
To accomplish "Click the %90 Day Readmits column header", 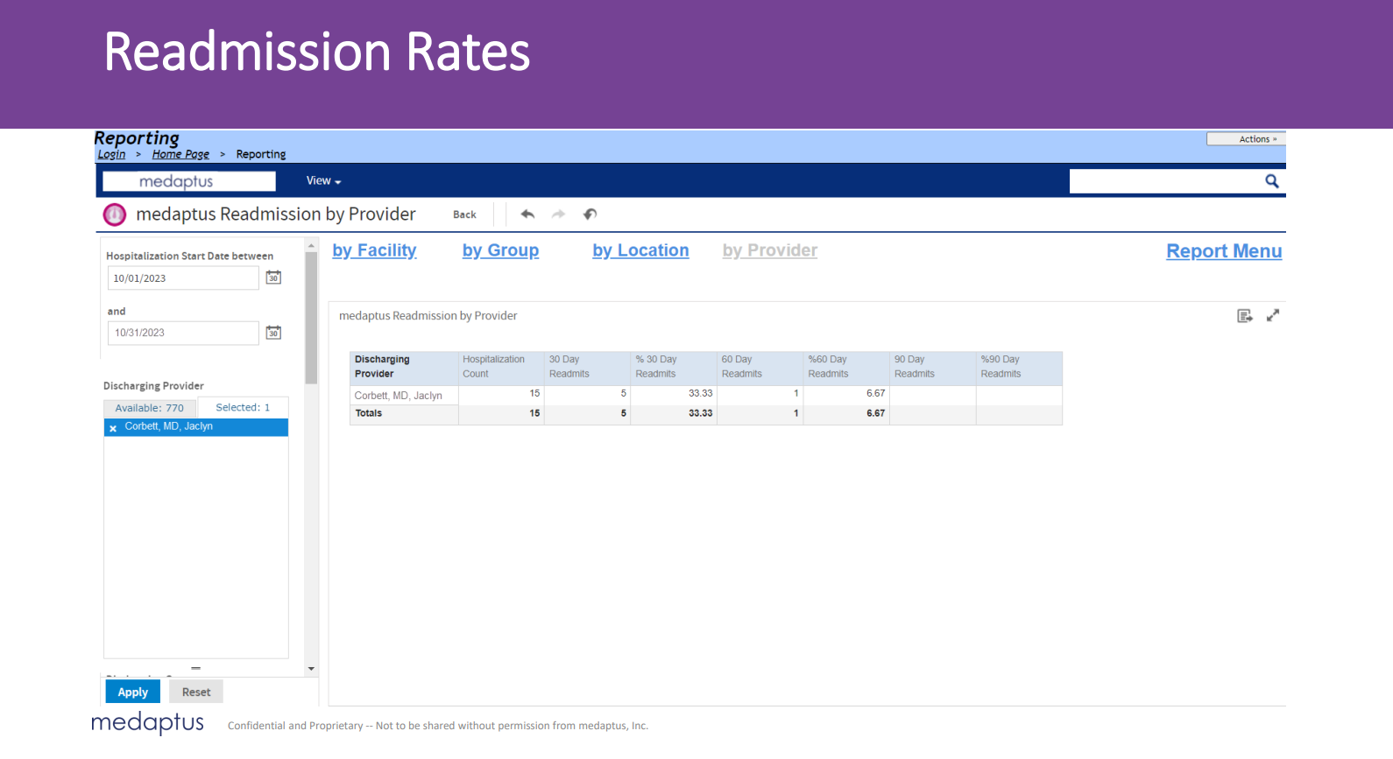I will tap(1019, 367).
